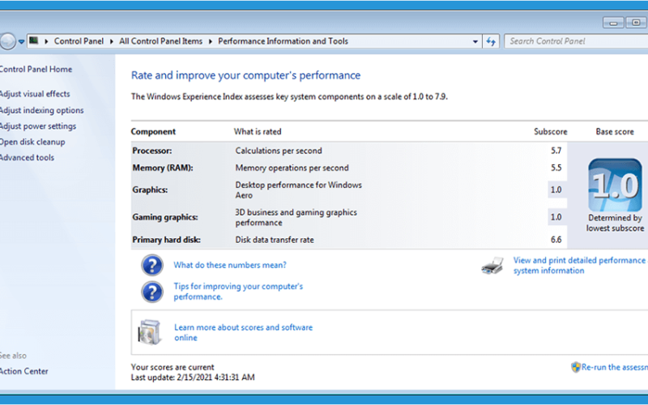Open the recent pages dropdown arrow
This screenshot has height=405, width=648.
click(x=21, y=41)
